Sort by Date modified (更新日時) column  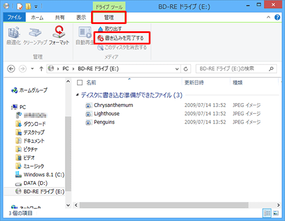point(194,83)
